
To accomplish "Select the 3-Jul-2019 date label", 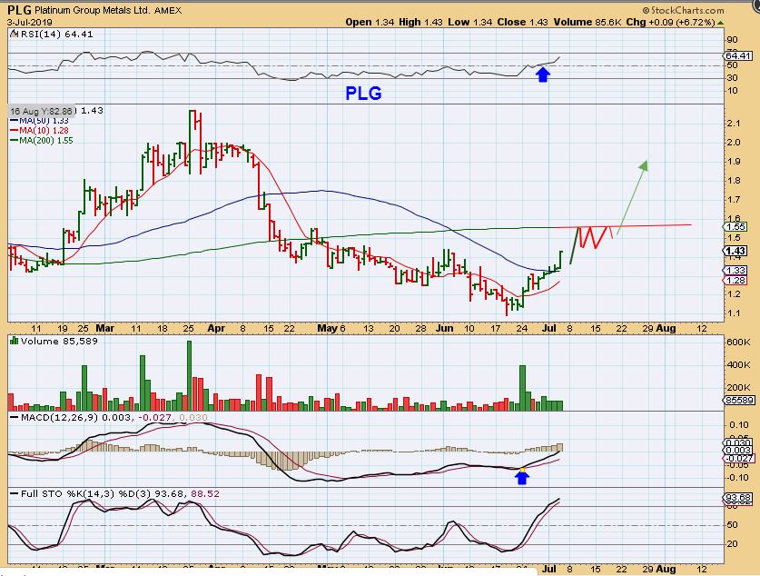I will point(30,23).
